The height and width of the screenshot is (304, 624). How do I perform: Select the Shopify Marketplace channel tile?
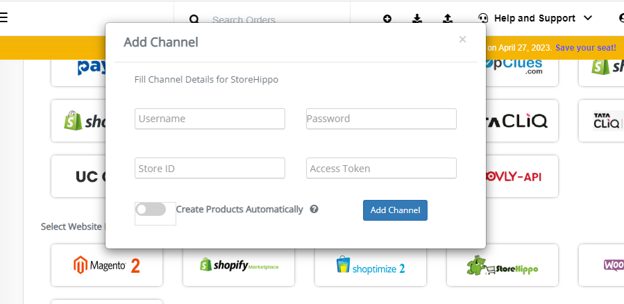tap(239, 265)
